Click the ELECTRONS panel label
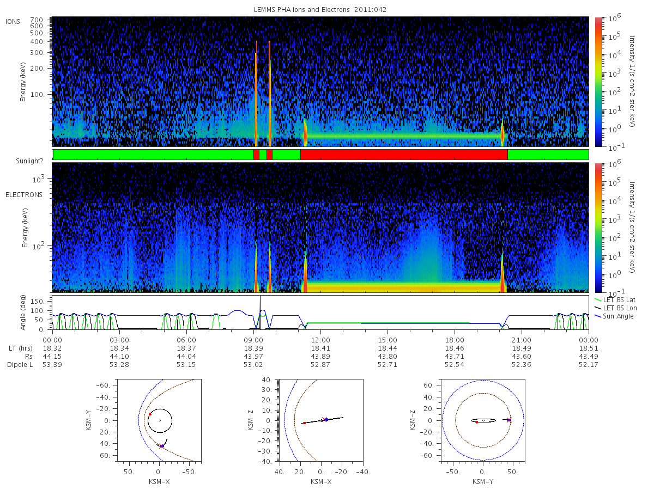This screenshot has height=490, width=654. [24, 194]
